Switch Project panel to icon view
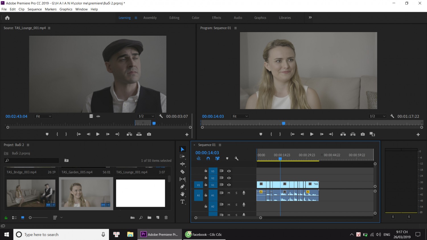Screen dimensions: 427x240 click(22, 218)
